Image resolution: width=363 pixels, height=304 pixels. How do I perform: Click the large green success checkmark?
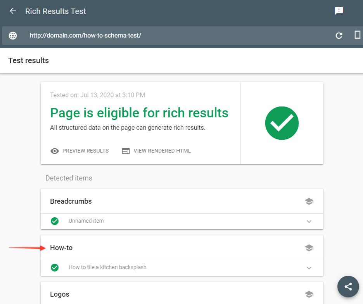[x=282, y=123]
